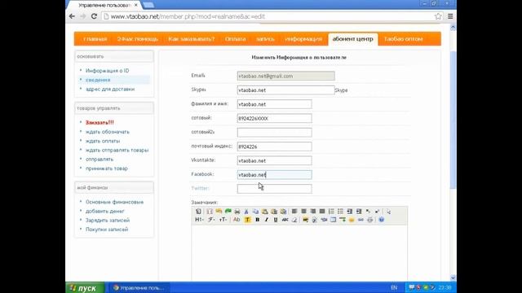This screenshot has width=522, height=293.
Task: Open the 'информация' navigation tab
Action: coord(303,39)
